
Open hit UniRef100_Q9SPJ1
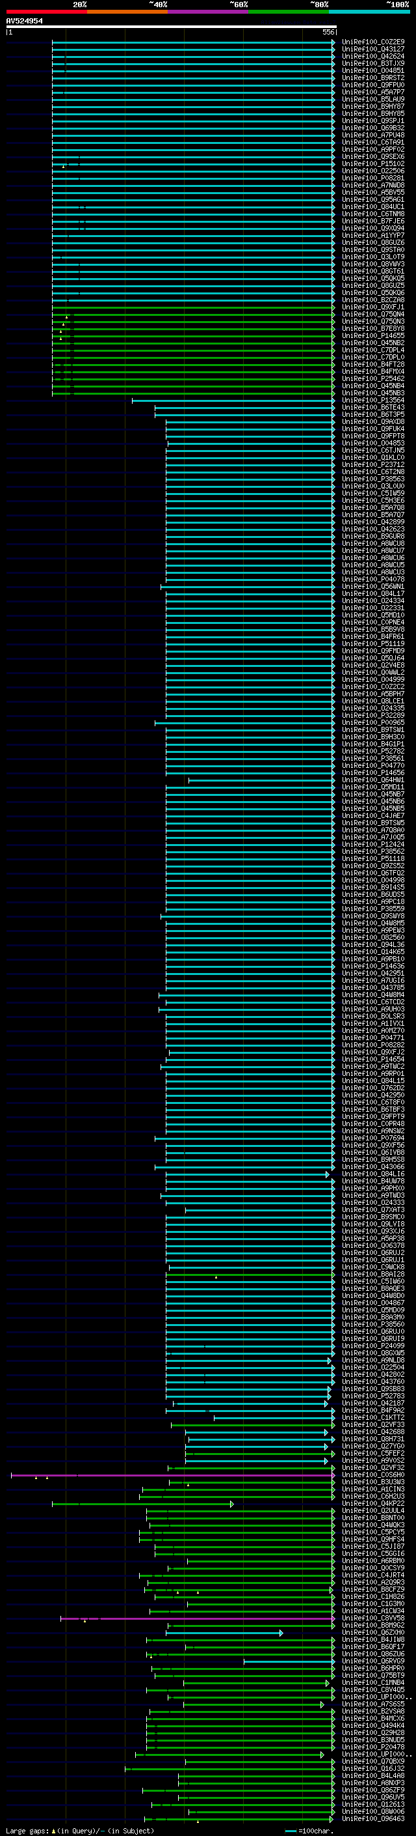[x=372, y=121]
